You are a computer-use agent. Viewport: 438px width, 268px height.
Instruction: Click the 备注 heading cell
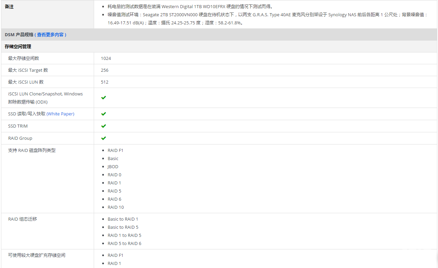pos(9,6)
